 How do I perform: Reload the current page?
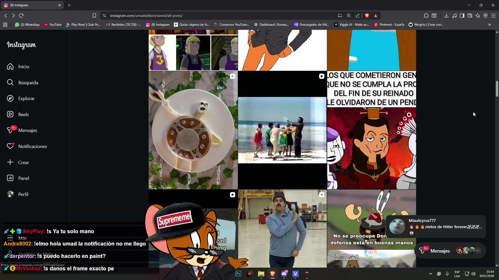pos(21,16)
